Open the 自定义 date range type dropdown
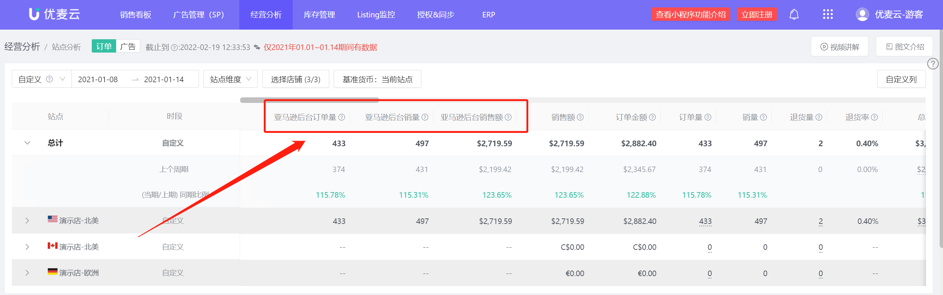This screenshot has height=295, width=943. click(x=41, y=79)
